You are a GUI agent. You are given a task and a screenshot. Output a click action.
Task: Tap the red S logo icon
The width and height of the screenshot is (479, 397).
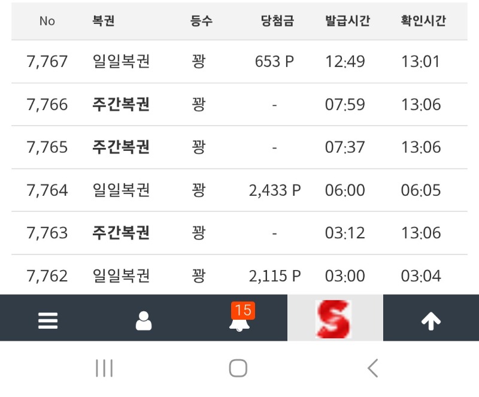point(335,319)
